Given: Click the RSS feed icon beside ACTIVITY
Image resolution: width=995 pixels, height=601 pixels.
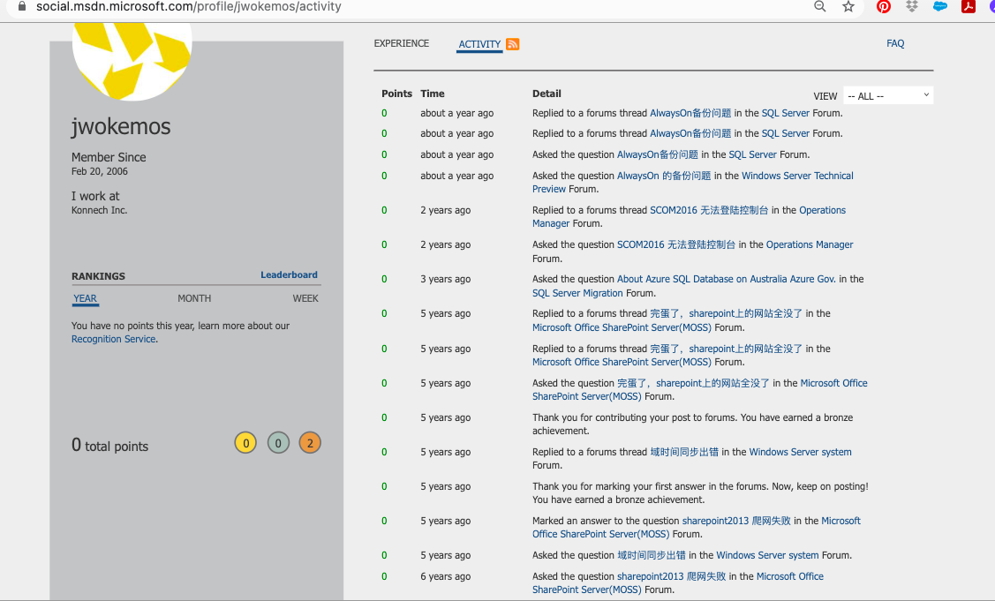Looking at the screenshot, I should [x=513, y=44].
